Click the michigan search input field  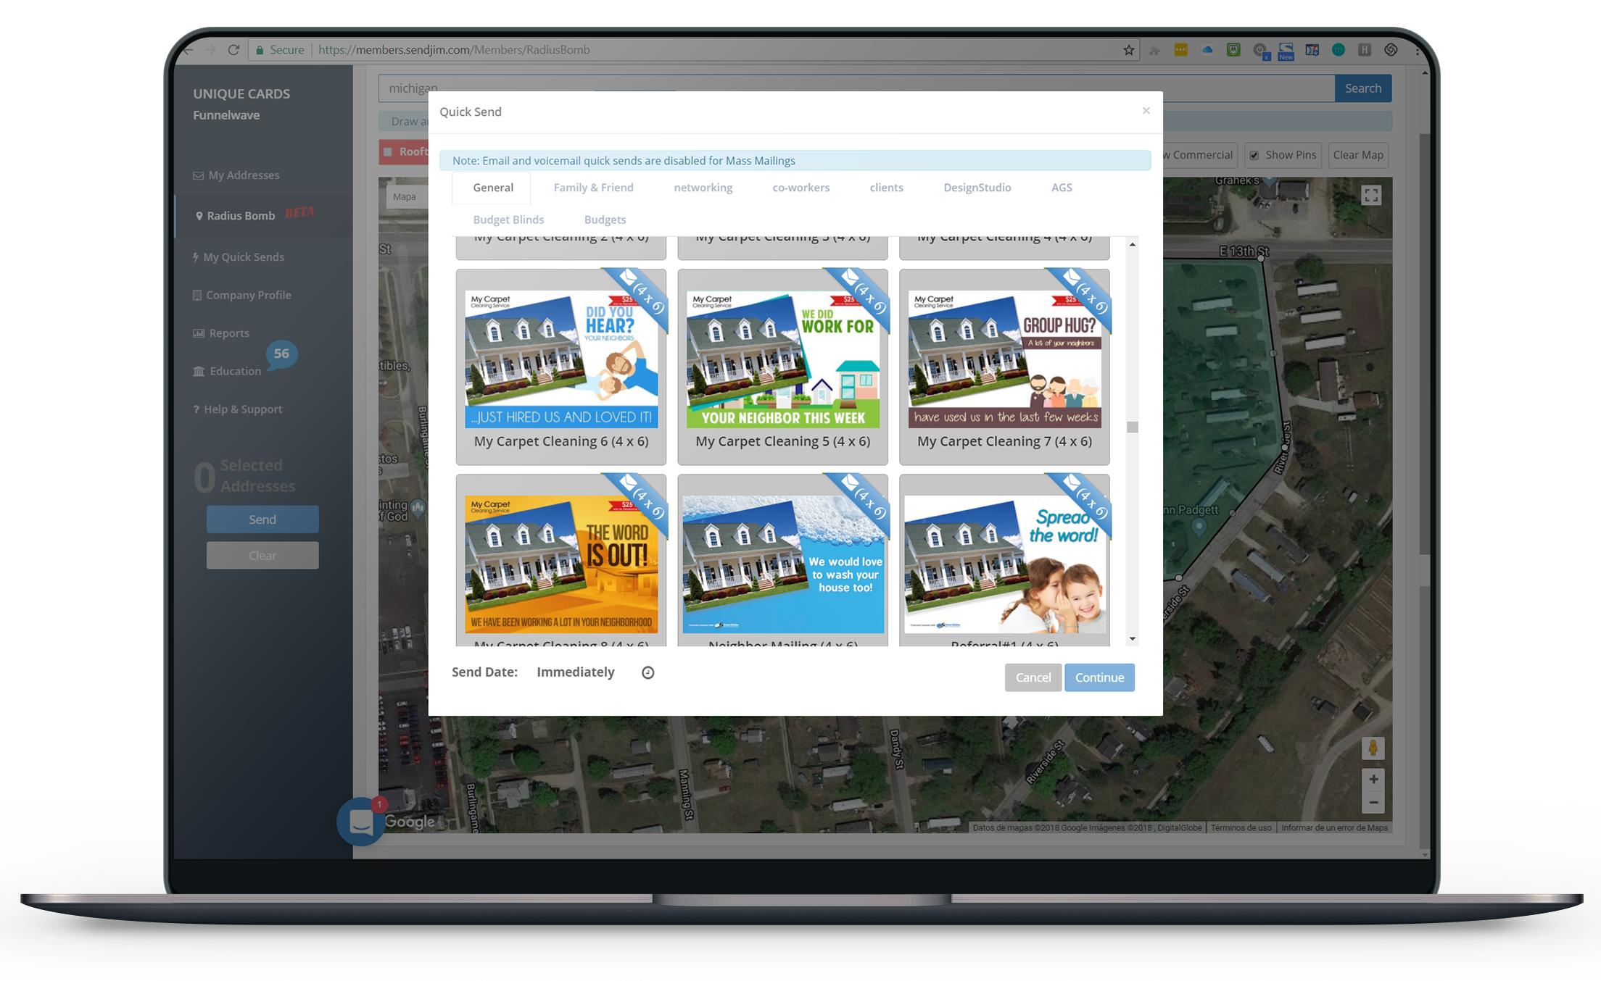tap(856, 88)
